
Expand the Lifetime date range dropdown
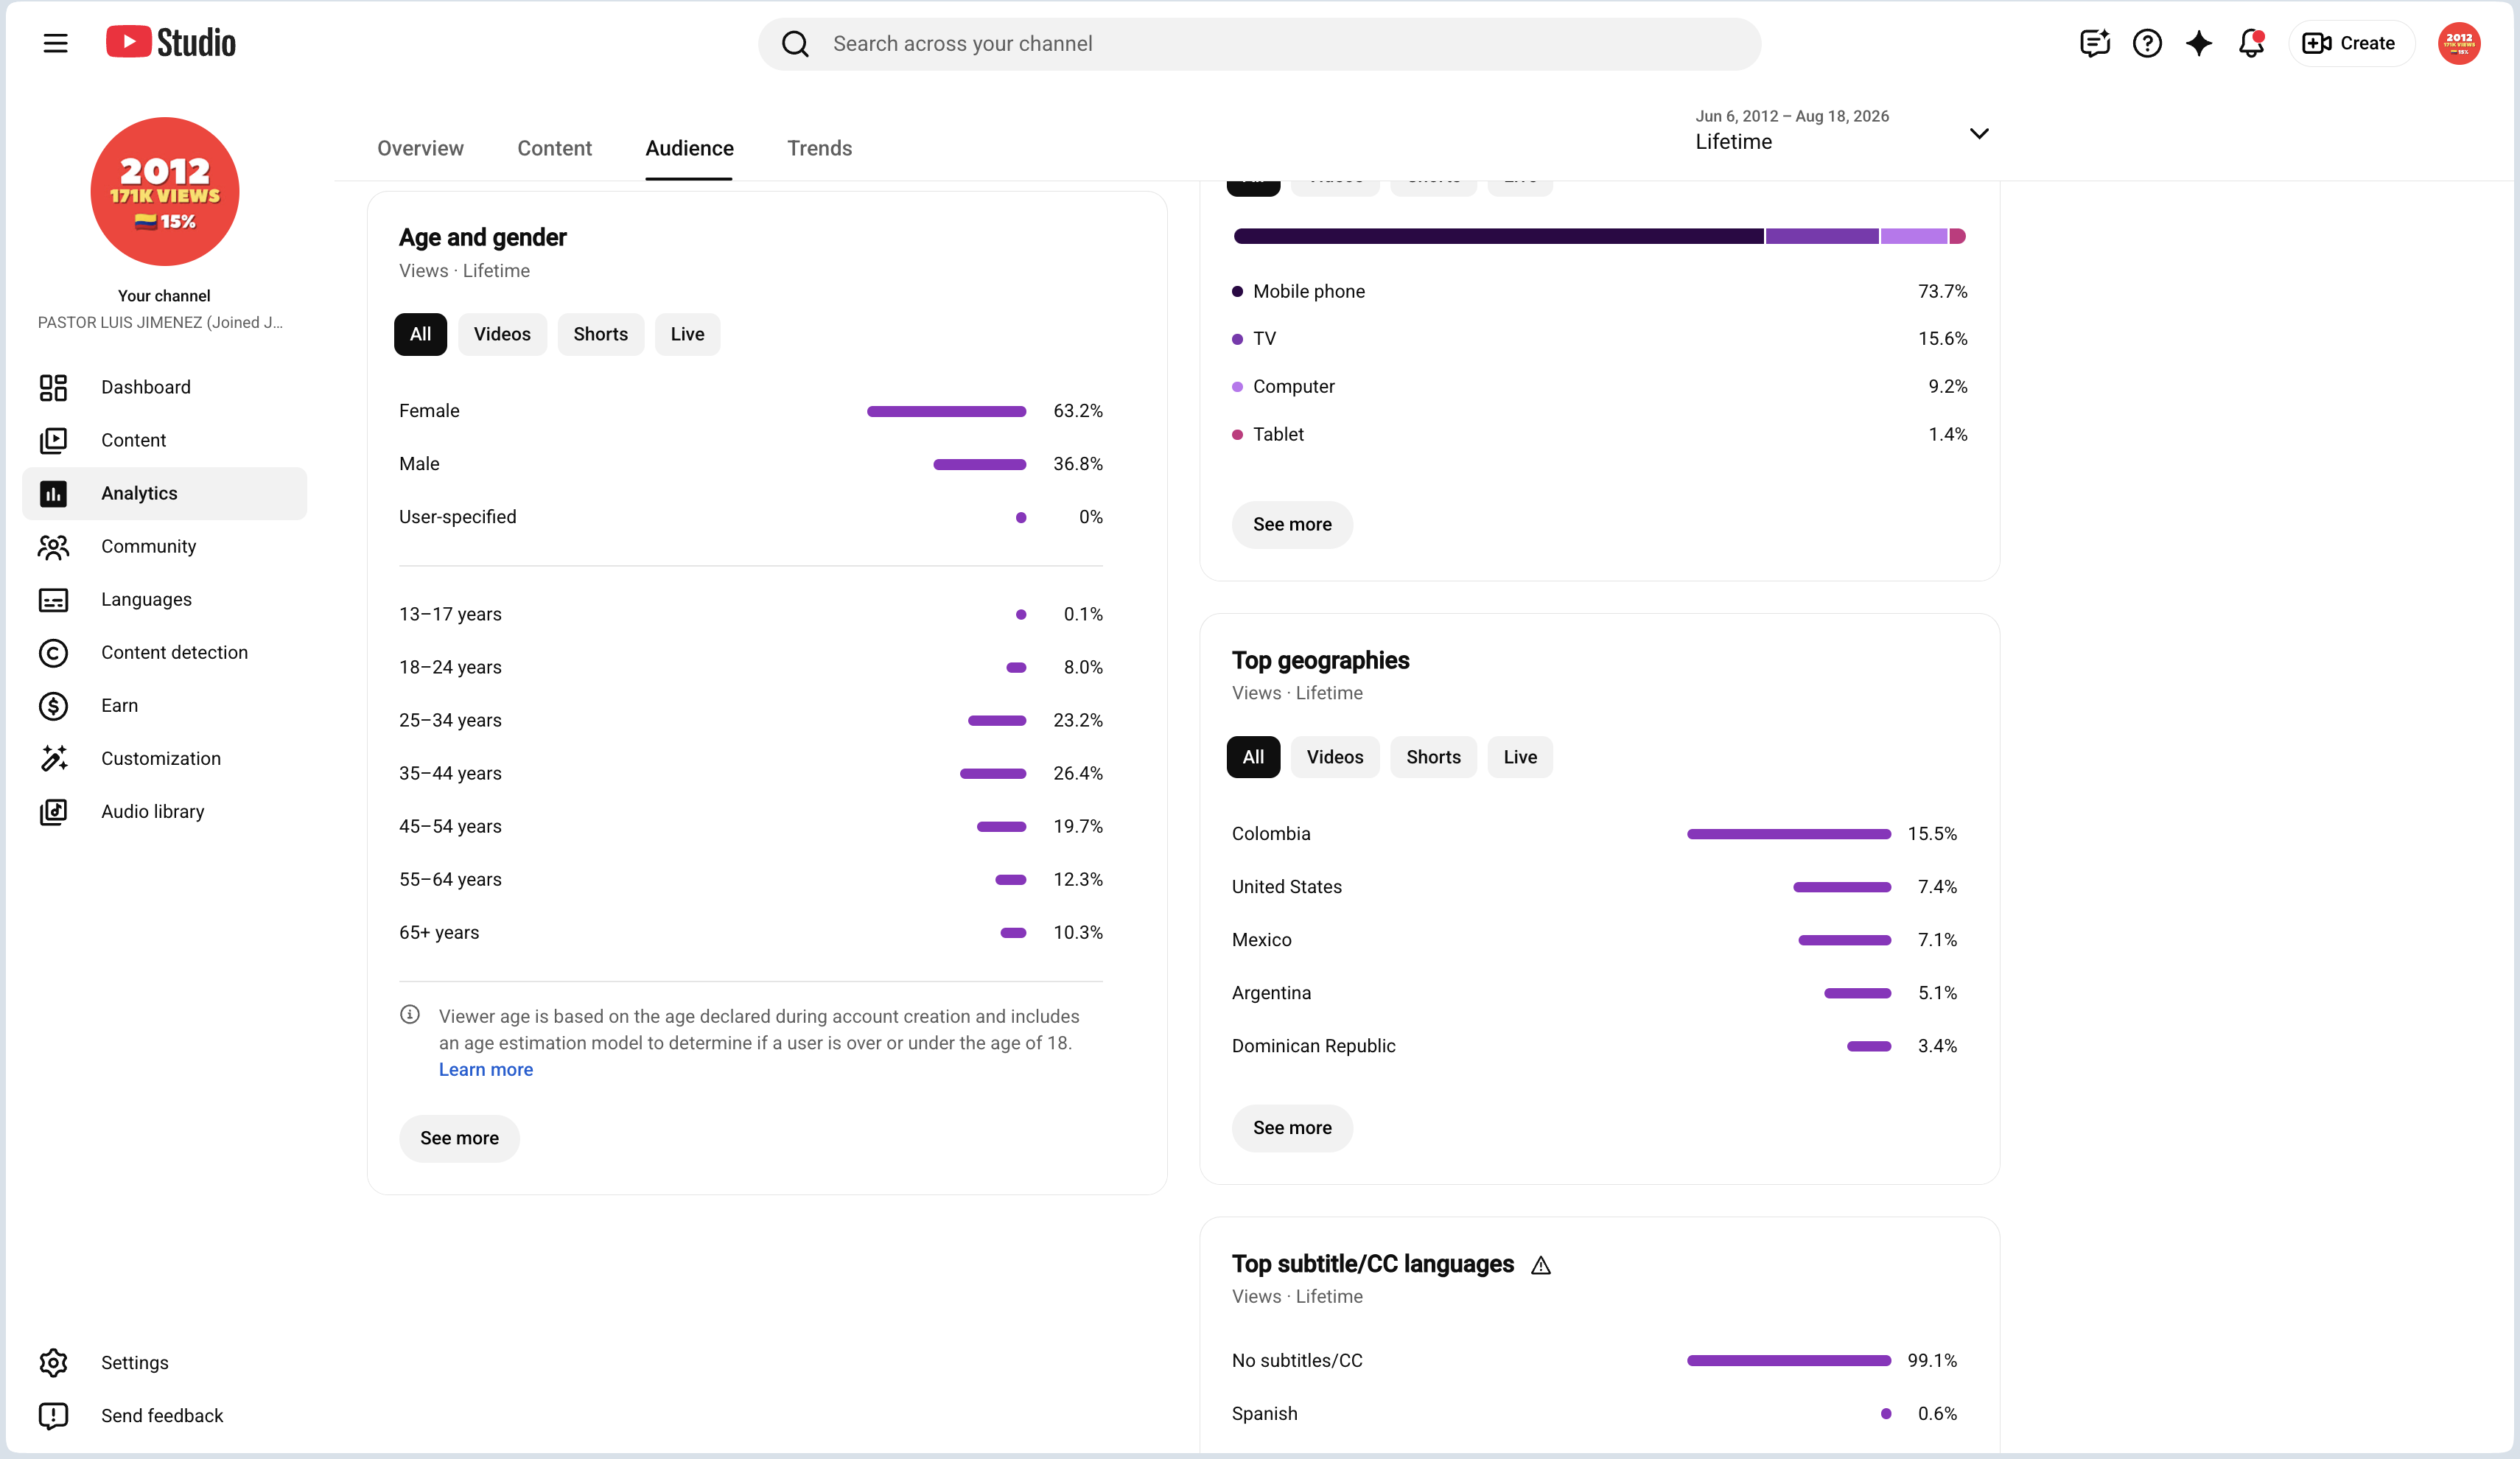pyautogui.click(x=1842, y=131)
